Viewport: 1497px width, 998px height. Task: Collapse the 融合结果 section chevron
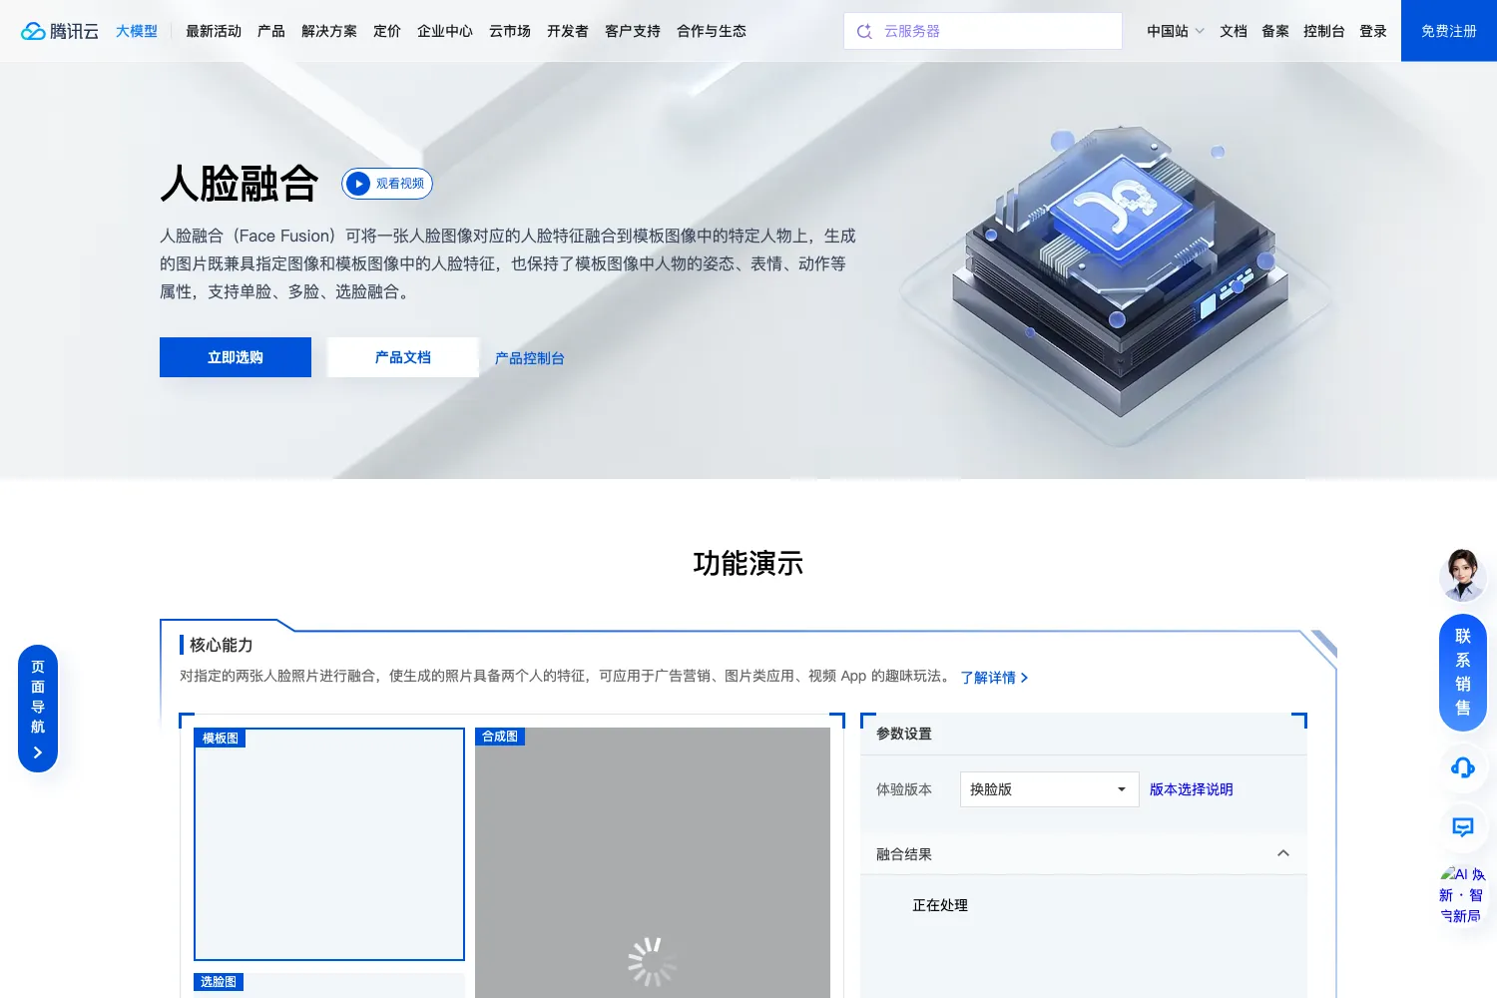[x=1283, y=853]
